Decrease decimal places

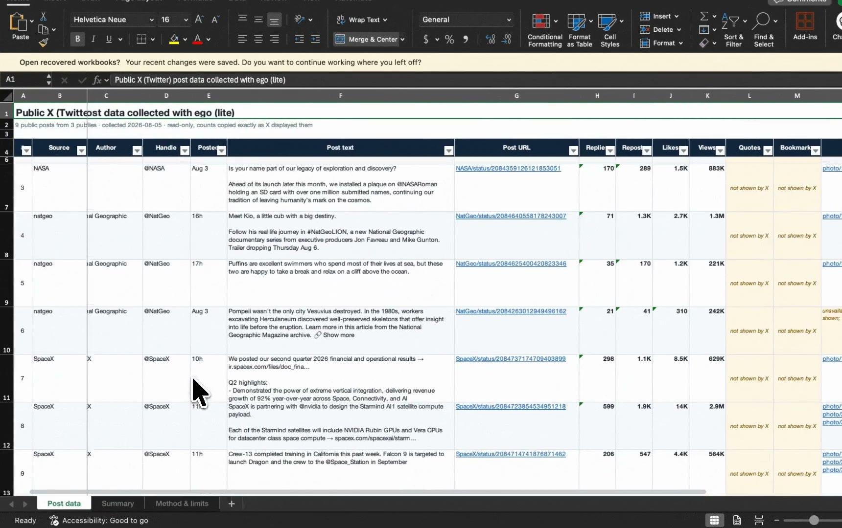[506, 40]
